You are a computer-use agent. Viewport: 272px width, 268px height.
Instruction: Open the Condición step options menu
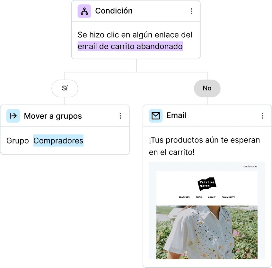191,11
